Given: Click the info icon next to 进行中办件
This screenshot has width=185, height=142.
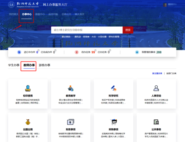Looking at the screenshot, I should [38, 50].
